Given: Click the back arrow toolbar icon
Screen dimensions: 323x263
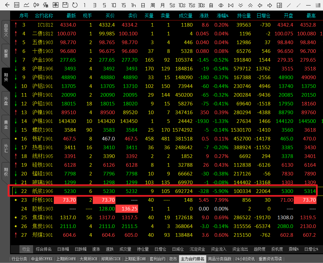Looking at the screenshot, I should tap(7, 5).
